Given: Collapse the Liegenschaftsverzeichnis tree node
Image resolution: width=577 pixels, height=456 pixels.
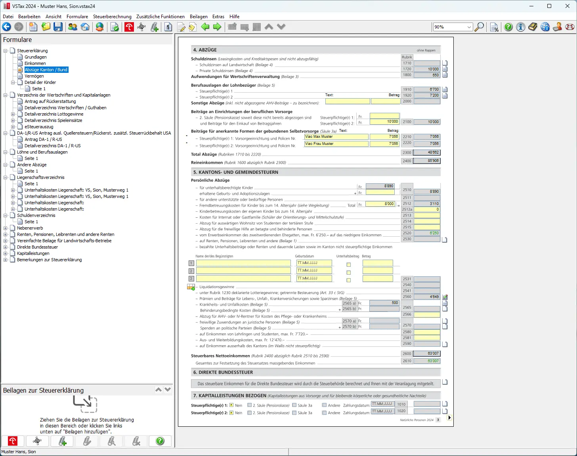Looking at the screenshot, I should click(6, 177).
